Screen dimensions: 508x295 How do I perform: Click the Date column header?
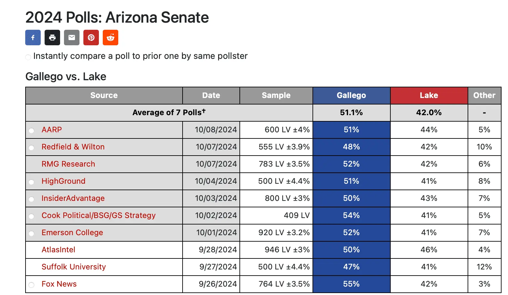[x=211, y=95]
